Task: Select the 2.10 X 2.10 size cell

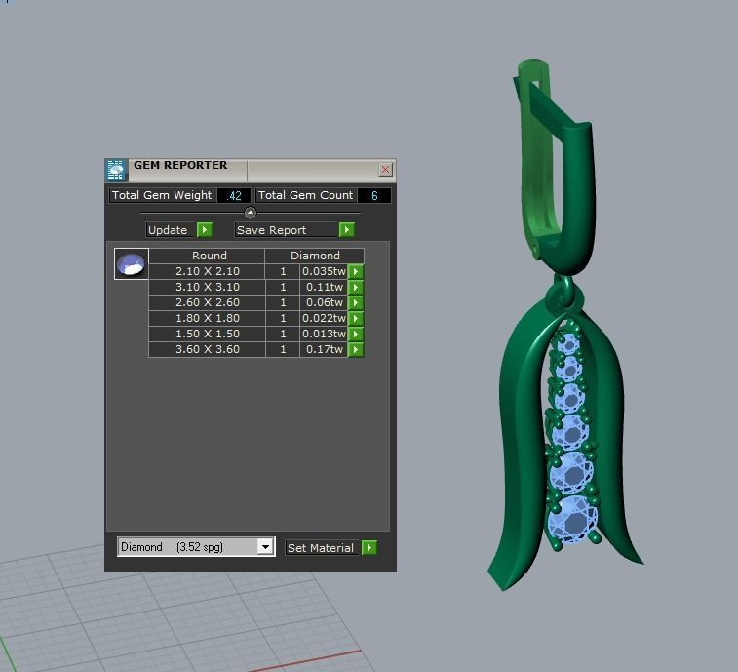Action: pyautogui.click(x=207, y=271)
